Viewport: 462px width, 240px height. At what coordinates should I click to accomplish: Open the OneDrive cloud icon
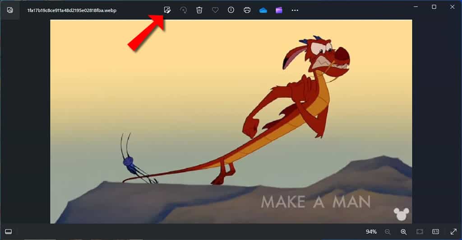263,10
